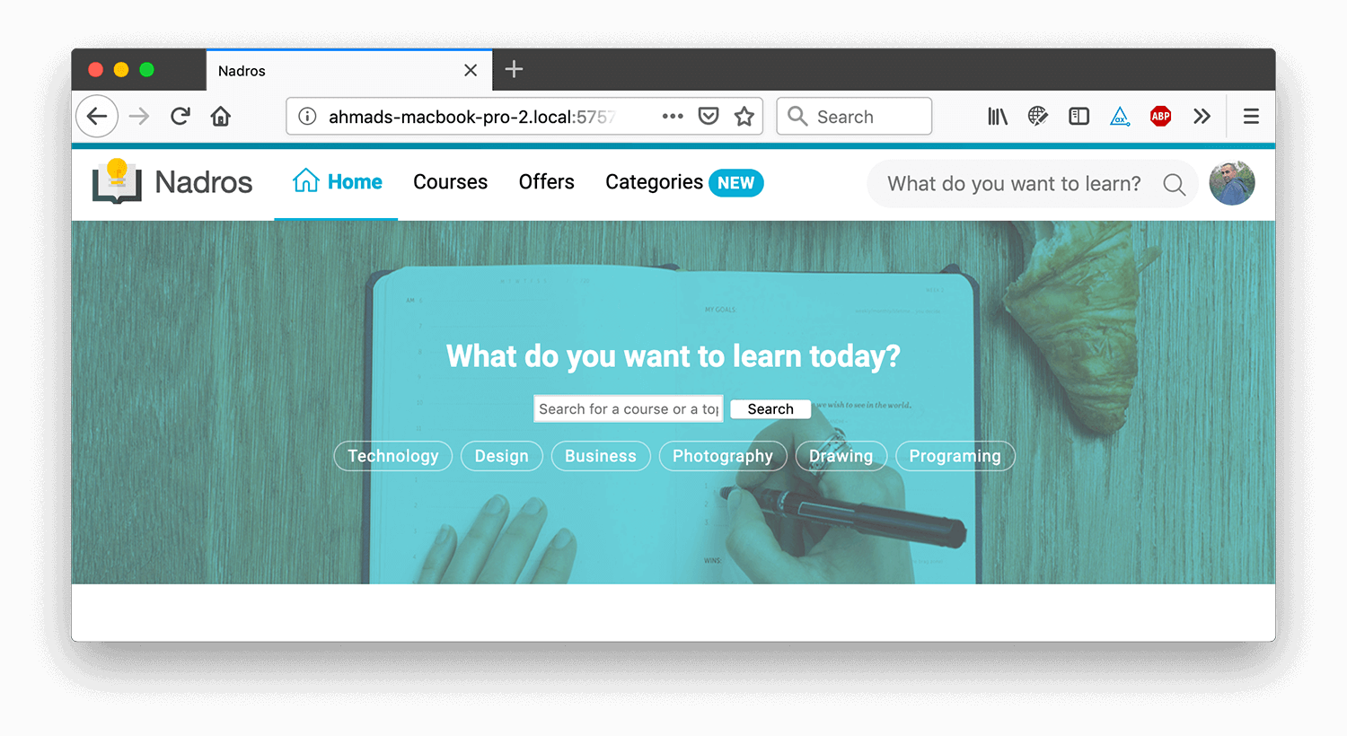Open Categories marked NEW
Screen dimensions: 1347x736
click(684, 182)
